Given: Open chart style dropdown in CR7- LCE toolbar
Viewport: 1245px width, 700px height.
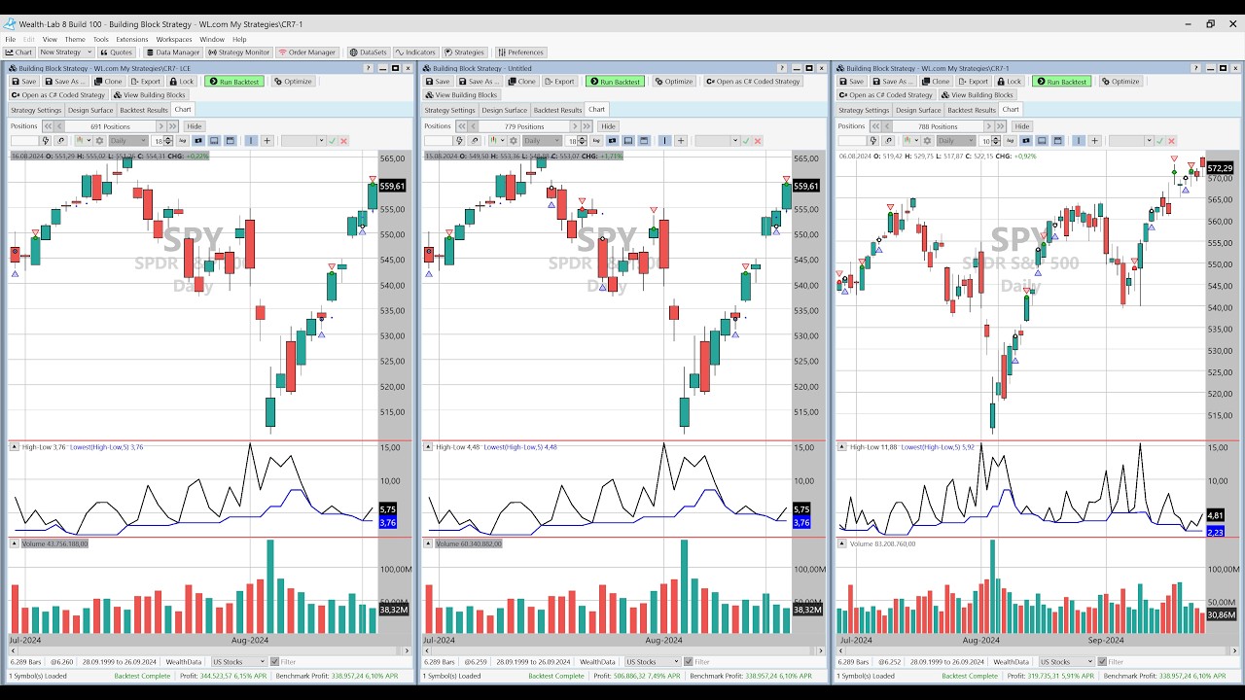Looking at the screenshot, I should point(84,141).
